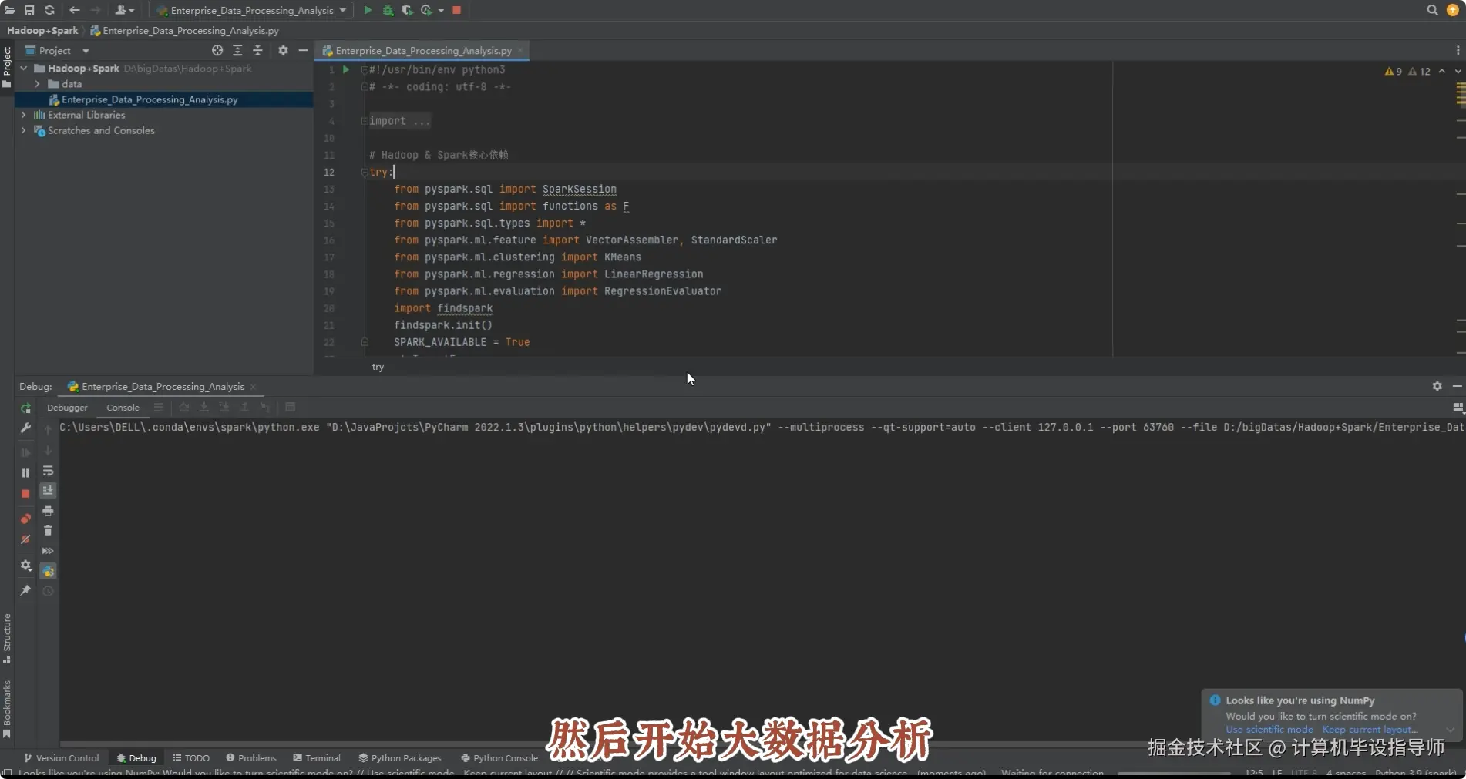The height and width of the screenshot is (779, 1466).
Task: Jump to next highlighted error arrow
Action: tap(1458, 71)
